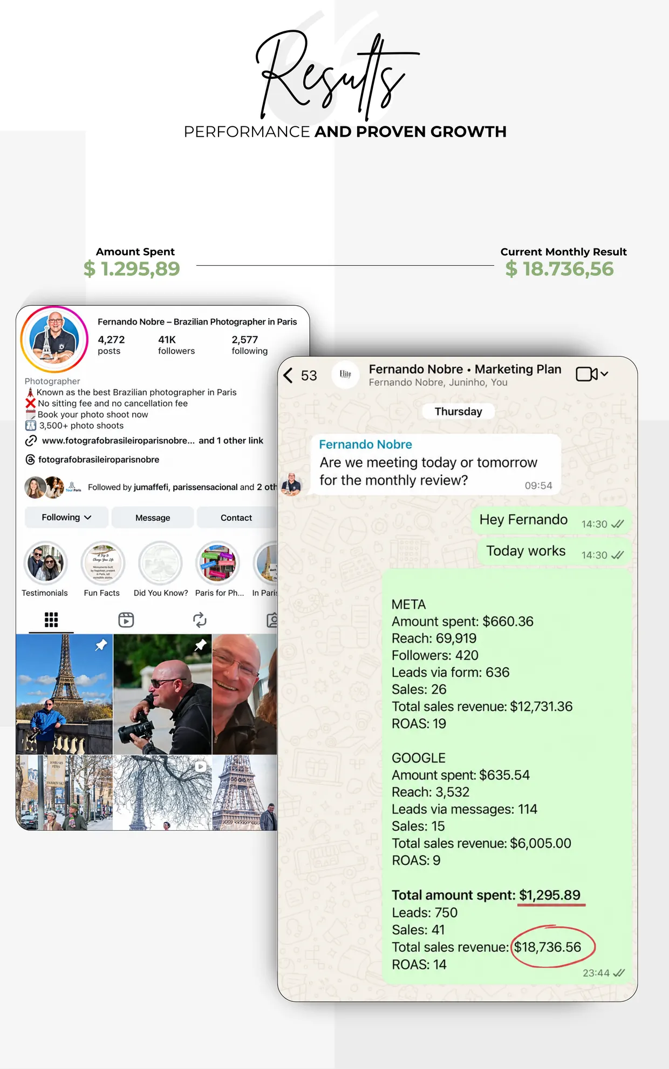
Task: Open the Following dropdown button
Action: click(66, 517)
